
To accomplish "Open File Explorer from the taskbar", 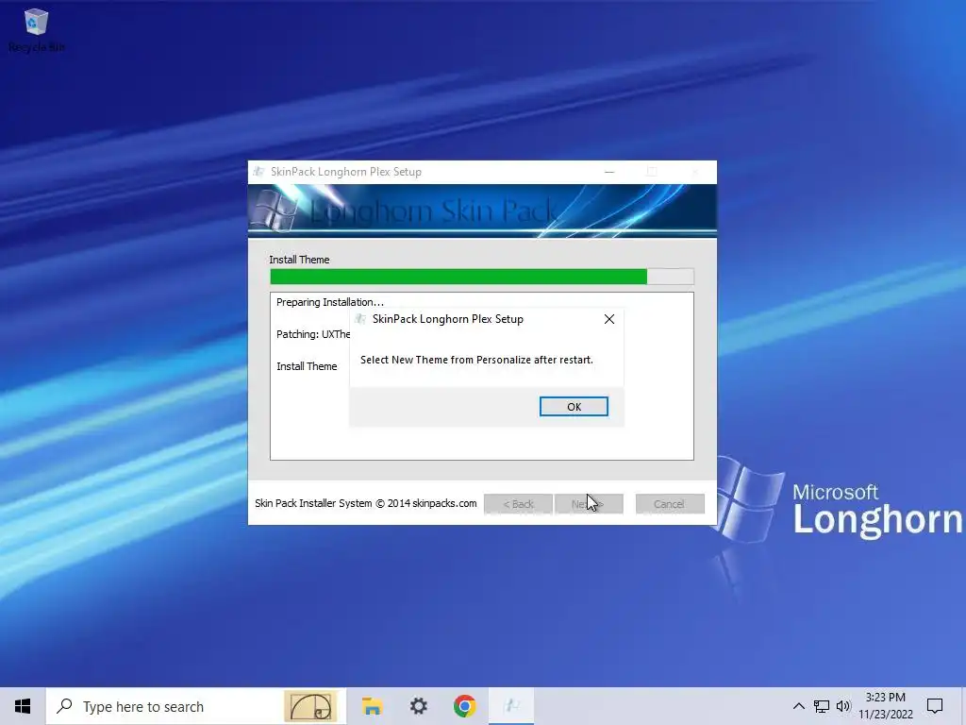I will pos(372,706).
